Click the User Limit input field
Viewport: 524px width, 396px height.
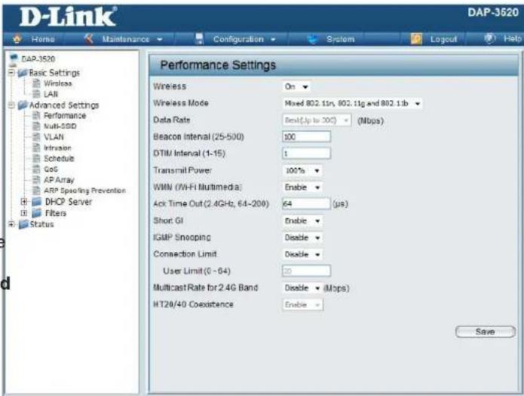306,271
